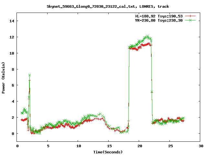Image resolution: width=207 pixels, height=155 pixels.
Task: Select the XL-188.92 Tsys:190.53 legend entry
Action: [x=159, y=16]
